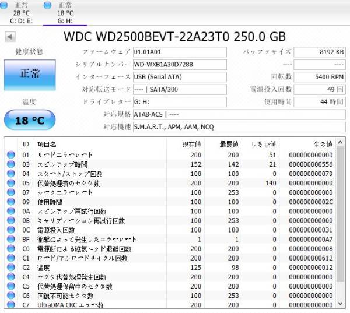Viewport: 350px width, 313px height.
Task: Click the scroll up arrow of SMART list
Action: click(x=340, y=142)
